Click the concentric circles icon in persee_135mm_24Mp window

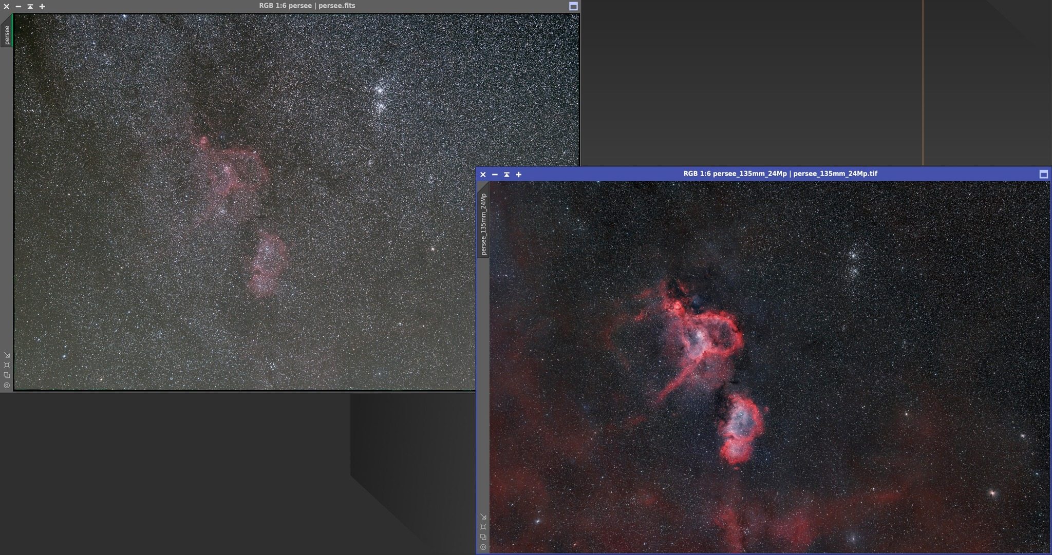click(x=483, y=547)
